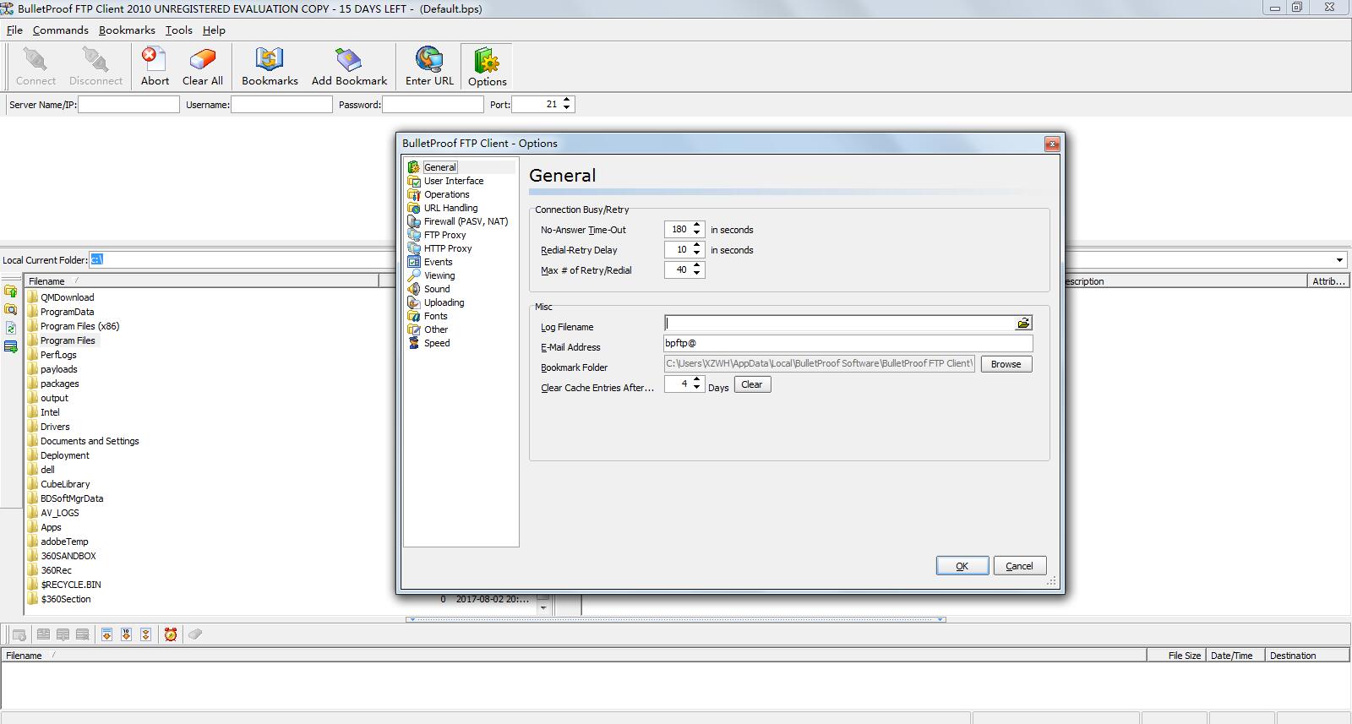Image resolution: width=1352 pixels, height=724 pixels.
Task: Click the Browse button for Bookmark Folder
Action: [1006, 364]
